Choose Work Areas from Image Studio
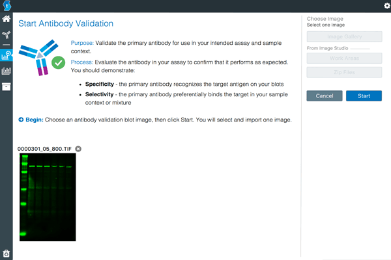The height and width of the screenshot is (260, 391). pyautogui.click(x=344, y=58)
